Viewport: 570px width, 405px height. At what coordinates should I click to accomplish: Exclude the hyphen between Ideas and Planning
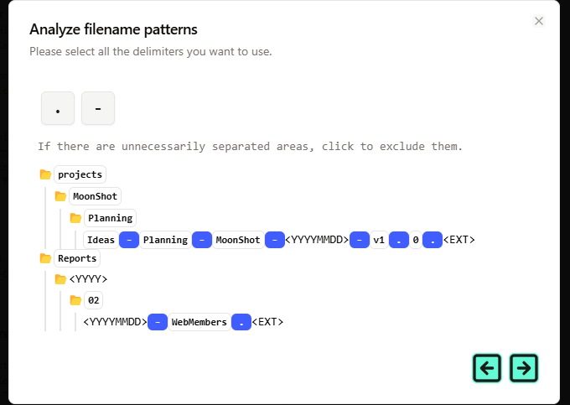coord(129,240)
